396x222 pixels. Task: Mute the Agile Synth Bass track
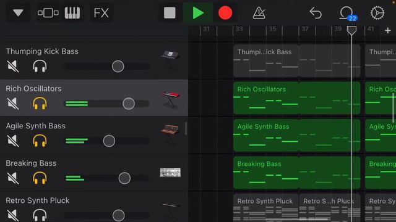coord(13,141)
